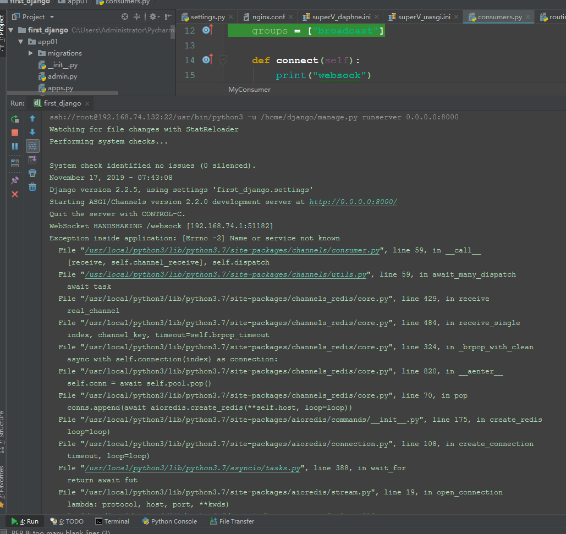The image size is (566, 534).
Task: Click the red X close icon in Run panel
Action: [x=15, y=194]
